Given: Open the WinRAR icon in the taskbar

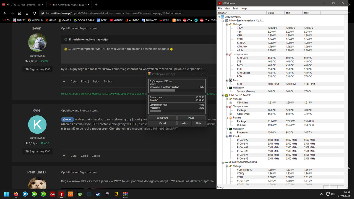Looking at the screenshot, I should point(126,194).
